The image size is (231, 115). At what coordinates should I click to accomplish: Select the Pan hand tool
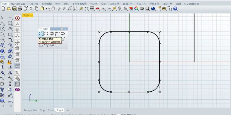(53, 9)
